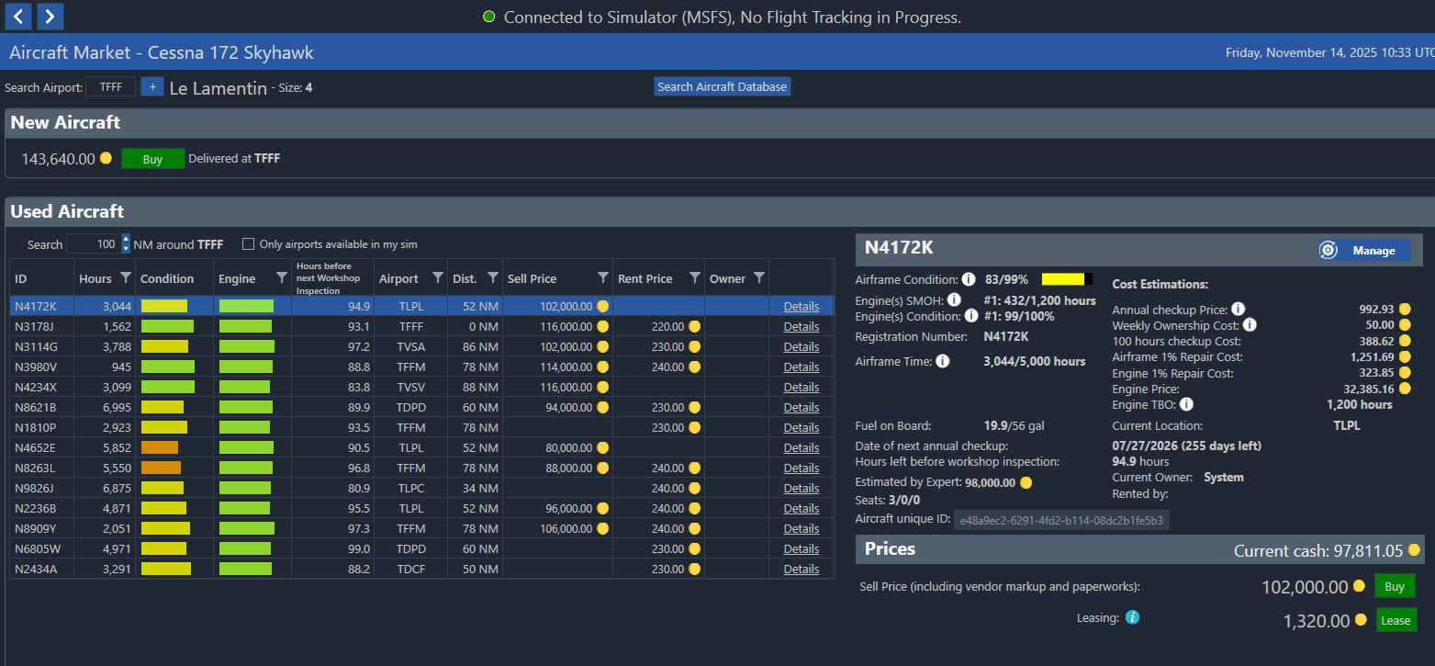1435x666 pixels.
Task: Enable Only airports available in my sim
Action: pyautogui.click(x=248, y=244)
